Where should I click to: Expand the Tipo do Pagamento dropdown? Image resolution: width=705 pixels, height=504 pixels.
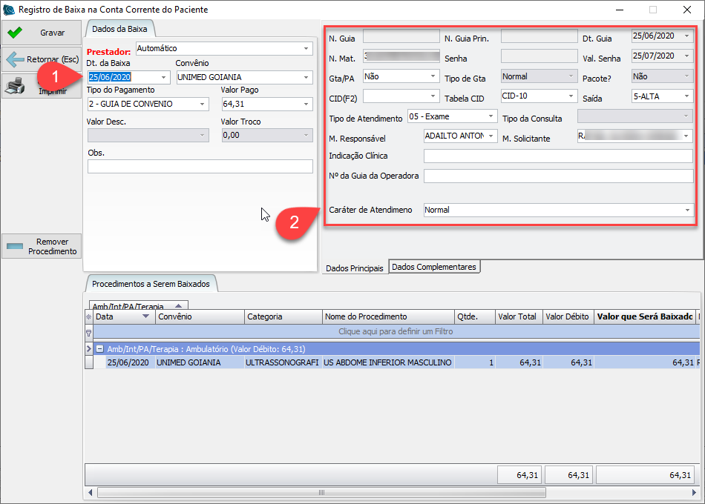pos(203,104)
